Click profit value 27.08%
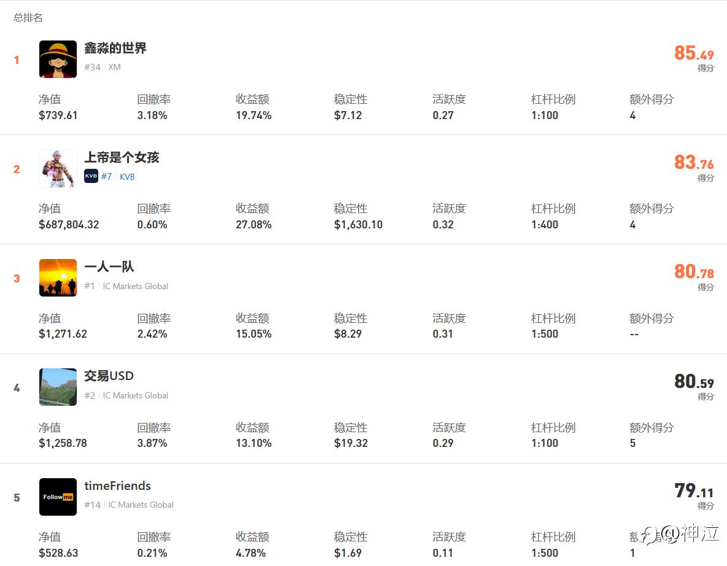Viewport: 727px width, 566px height. click(254, 225)
